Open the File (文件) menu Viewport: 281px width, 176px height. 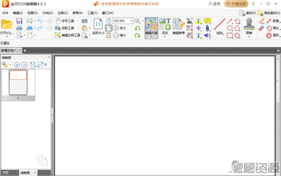5,13
